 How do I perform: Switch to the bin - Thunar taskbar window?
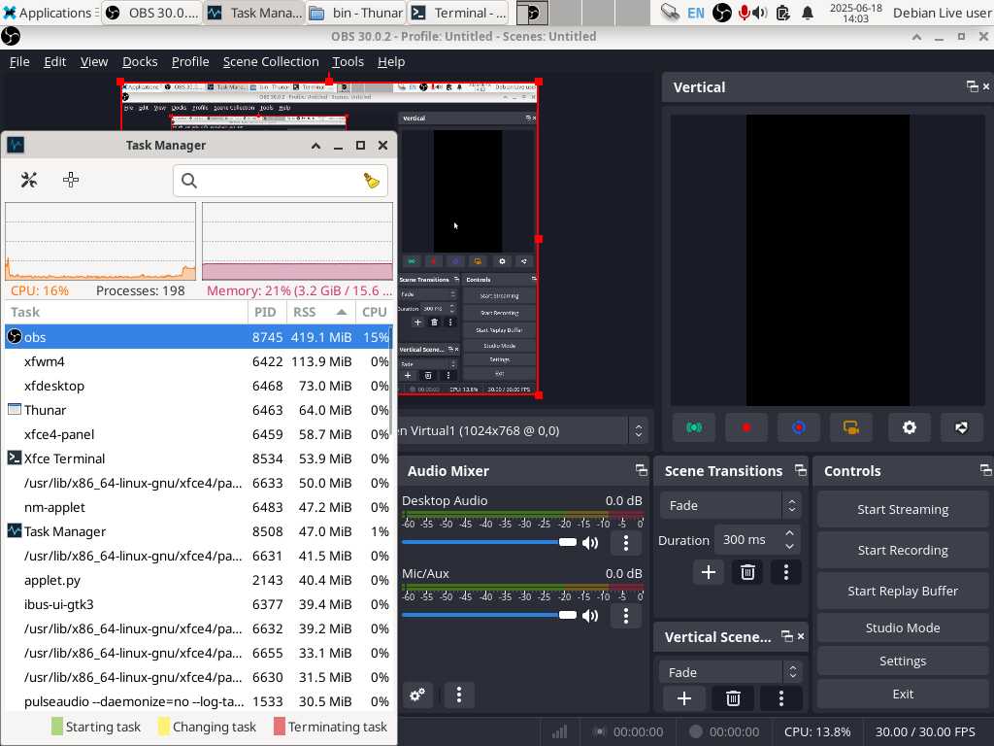357,13
